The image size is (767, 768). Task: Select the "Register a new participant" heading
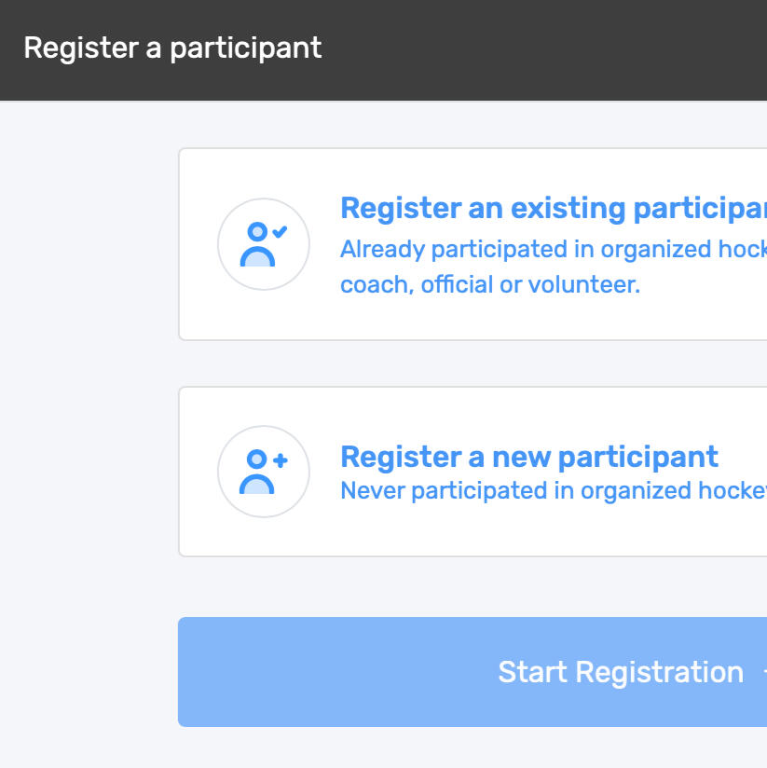pos(529,457)
